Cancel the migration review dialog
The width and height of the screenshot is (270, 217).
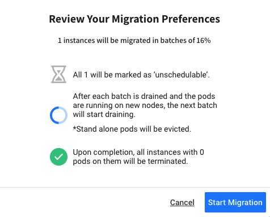coord(182,202)
